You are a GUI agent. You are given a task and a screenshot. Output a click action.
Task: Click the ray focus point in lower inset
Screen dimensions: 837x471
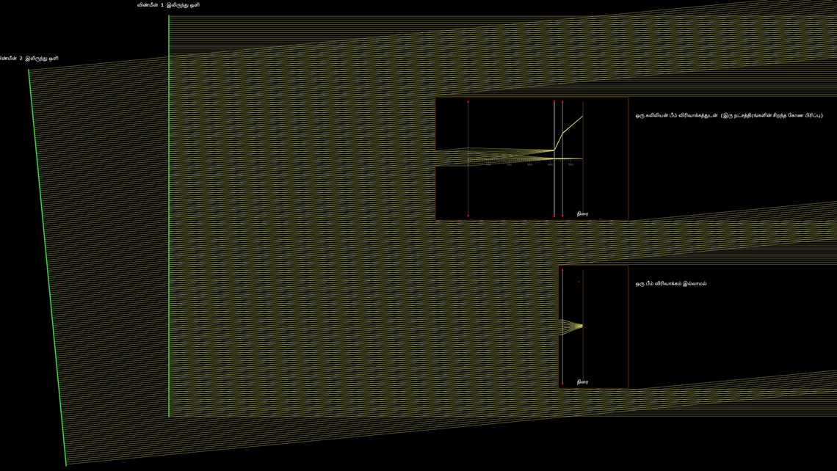[x=582, y=326]
